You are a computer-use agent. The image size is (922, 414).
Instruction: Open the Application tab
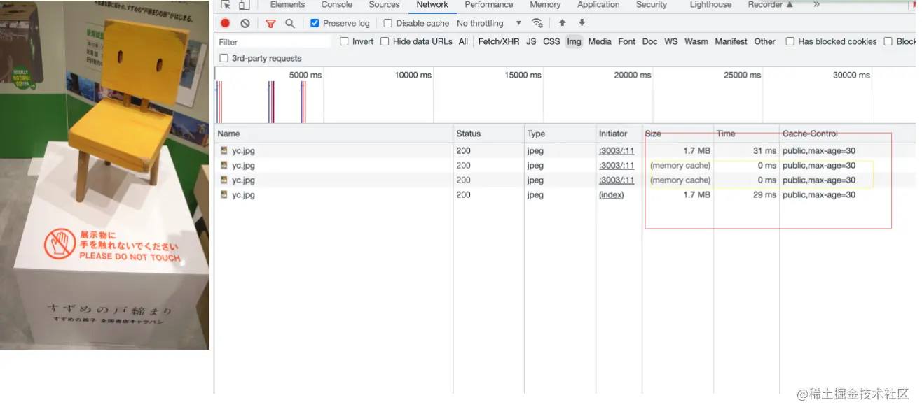598,4
